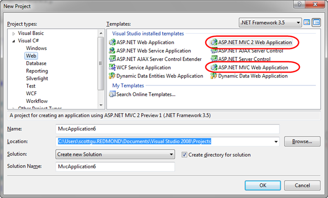Click the Dynamic Data Web Application label
This screenshot has height=198, width=328.
point(253,76)
